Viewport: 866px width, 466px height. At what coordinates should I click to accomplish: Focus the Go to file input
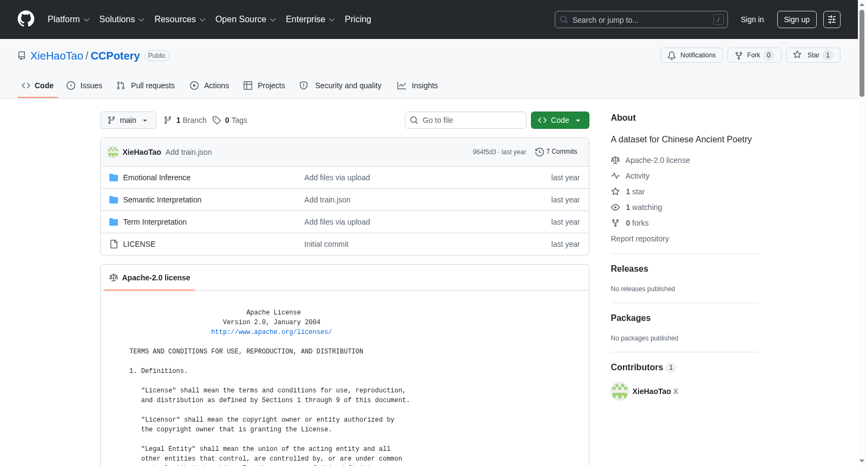click(x=465, y=120)
